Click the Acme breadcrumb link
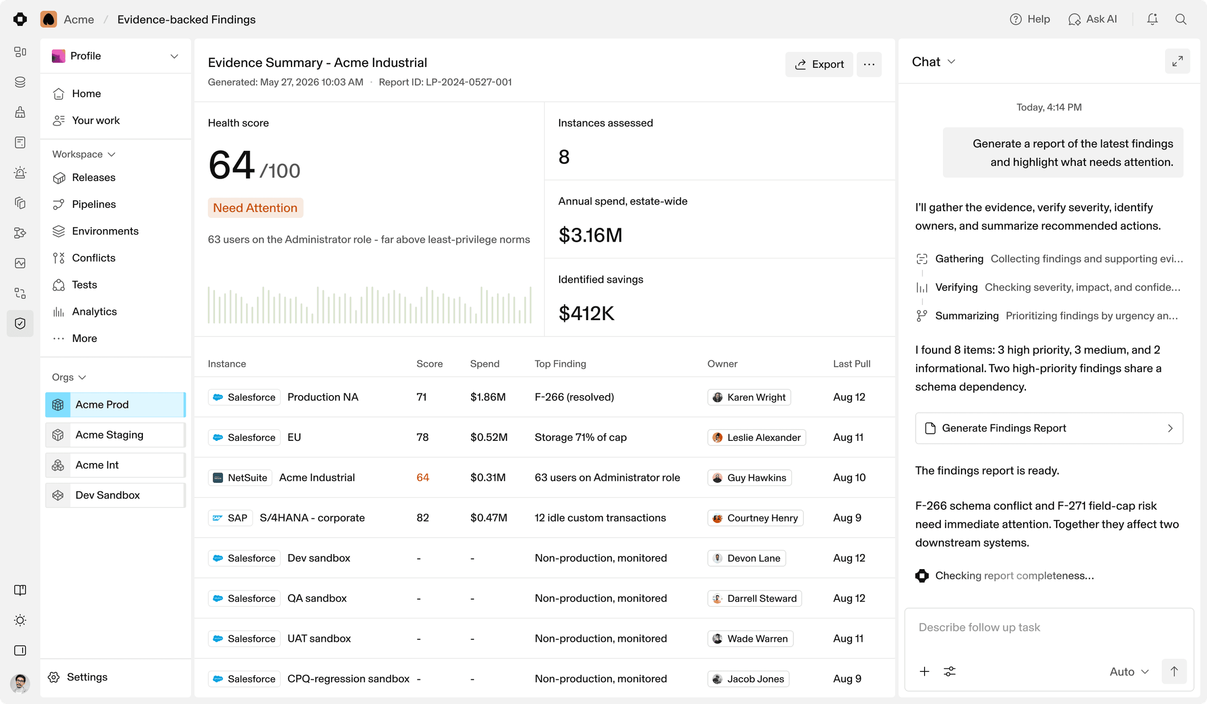The image size is (1207, 704). (x=79, y=19)
